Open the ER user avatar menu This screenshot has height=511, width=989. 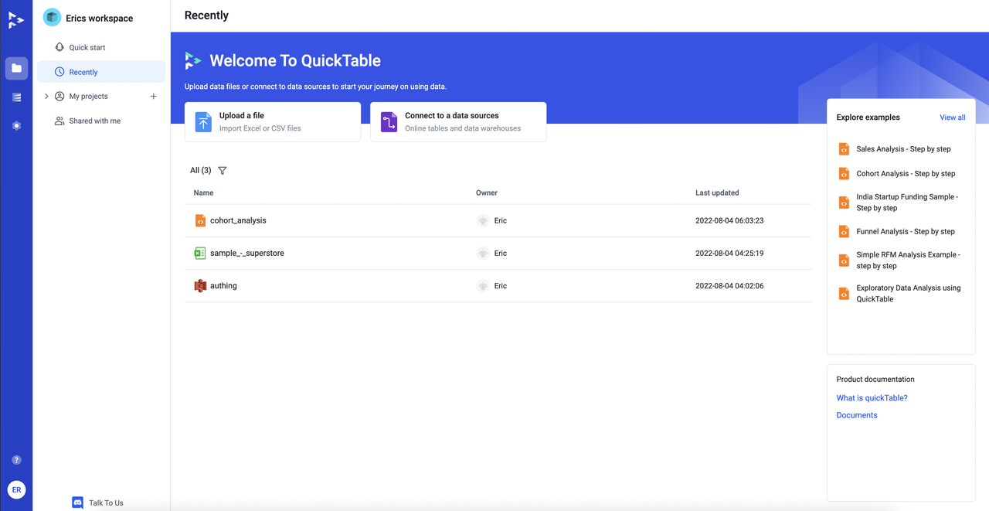(x=16, y=489)
